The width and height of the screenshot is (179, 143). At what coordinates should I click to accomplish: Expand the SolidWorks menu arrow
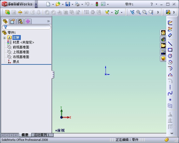pos(36,4)
